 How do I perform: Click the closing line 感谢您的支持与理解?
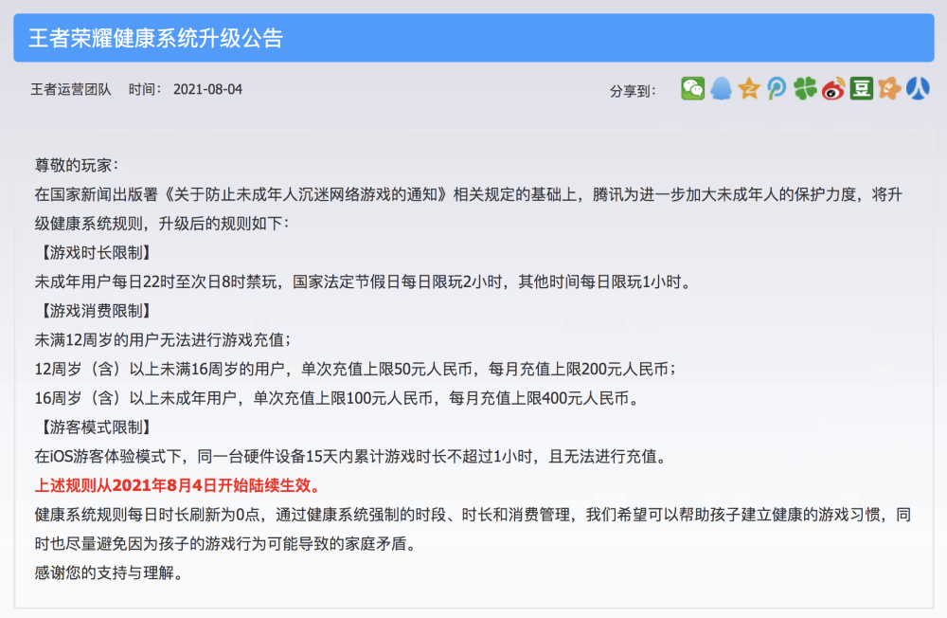coord(109,573)
